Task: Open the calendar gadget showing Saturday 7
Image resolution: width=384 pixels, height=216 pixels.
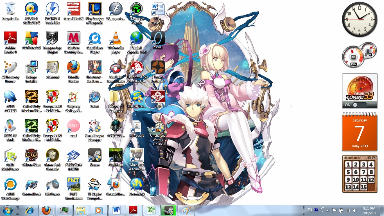Action: 360,132
